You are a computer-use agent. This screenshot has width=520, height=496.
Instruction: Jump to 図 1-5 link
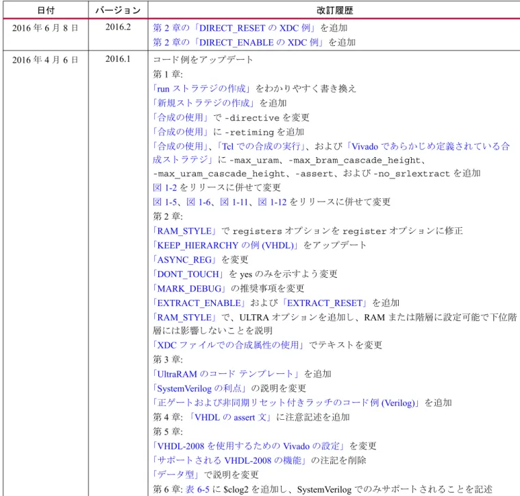tap(165, 202)
